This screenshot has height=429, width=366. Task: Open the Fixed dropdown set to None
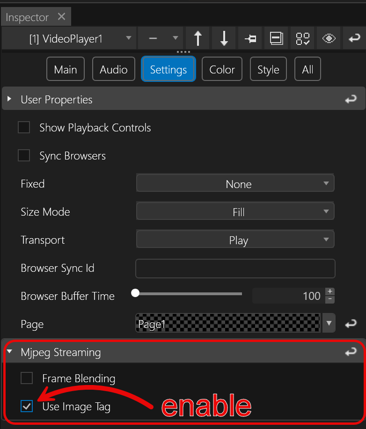coord(235,183)
